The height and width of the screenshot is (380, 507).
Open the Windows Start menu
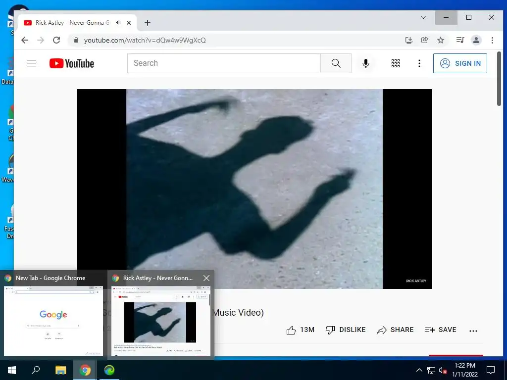coord(12,370)
